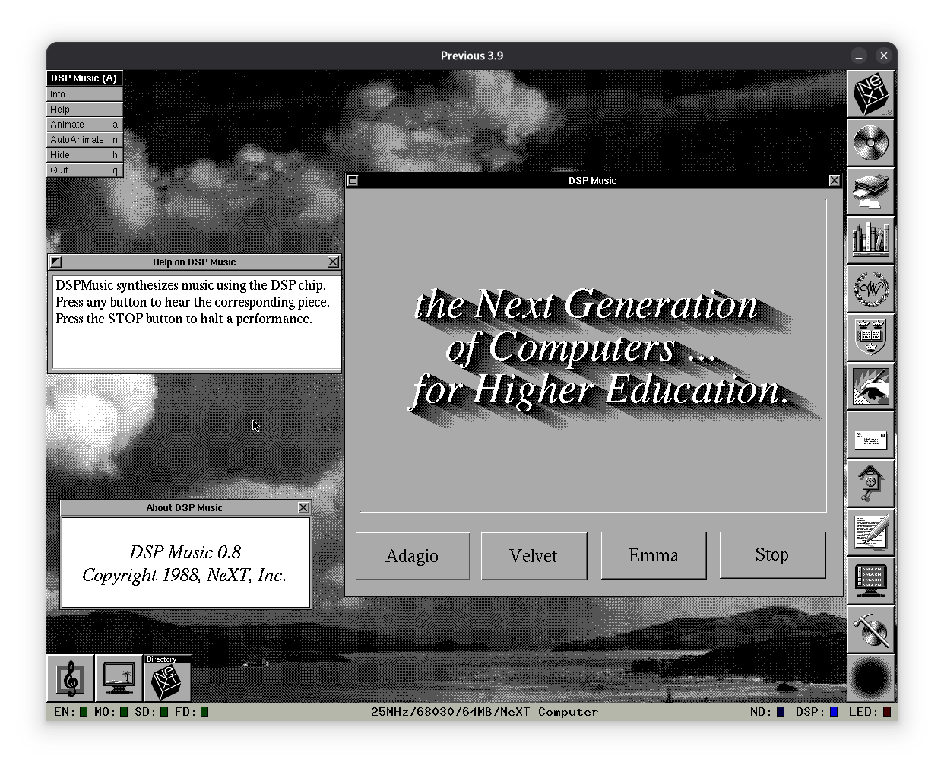The width and height of the screenshot is (944, 772).
Task: Click the black hole recycler icon
Action: click(871, 678)
